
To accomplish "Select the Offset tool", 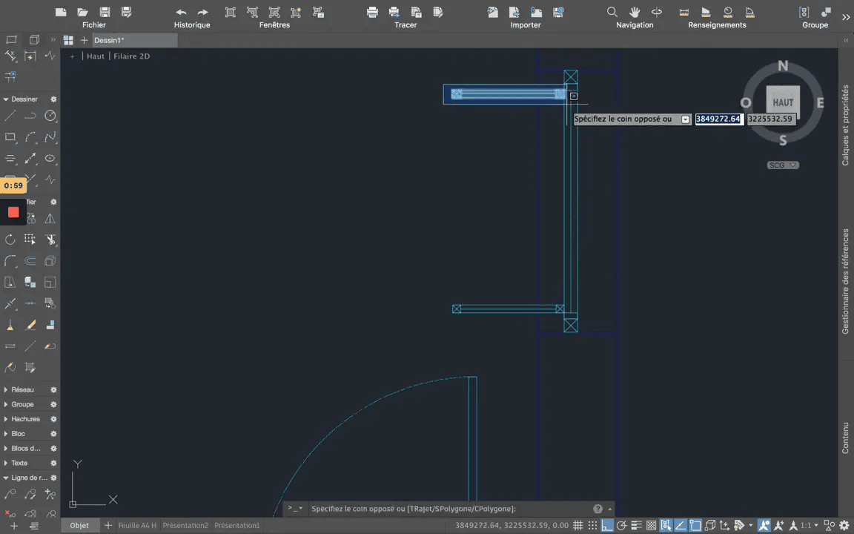I will coord(30,260).
